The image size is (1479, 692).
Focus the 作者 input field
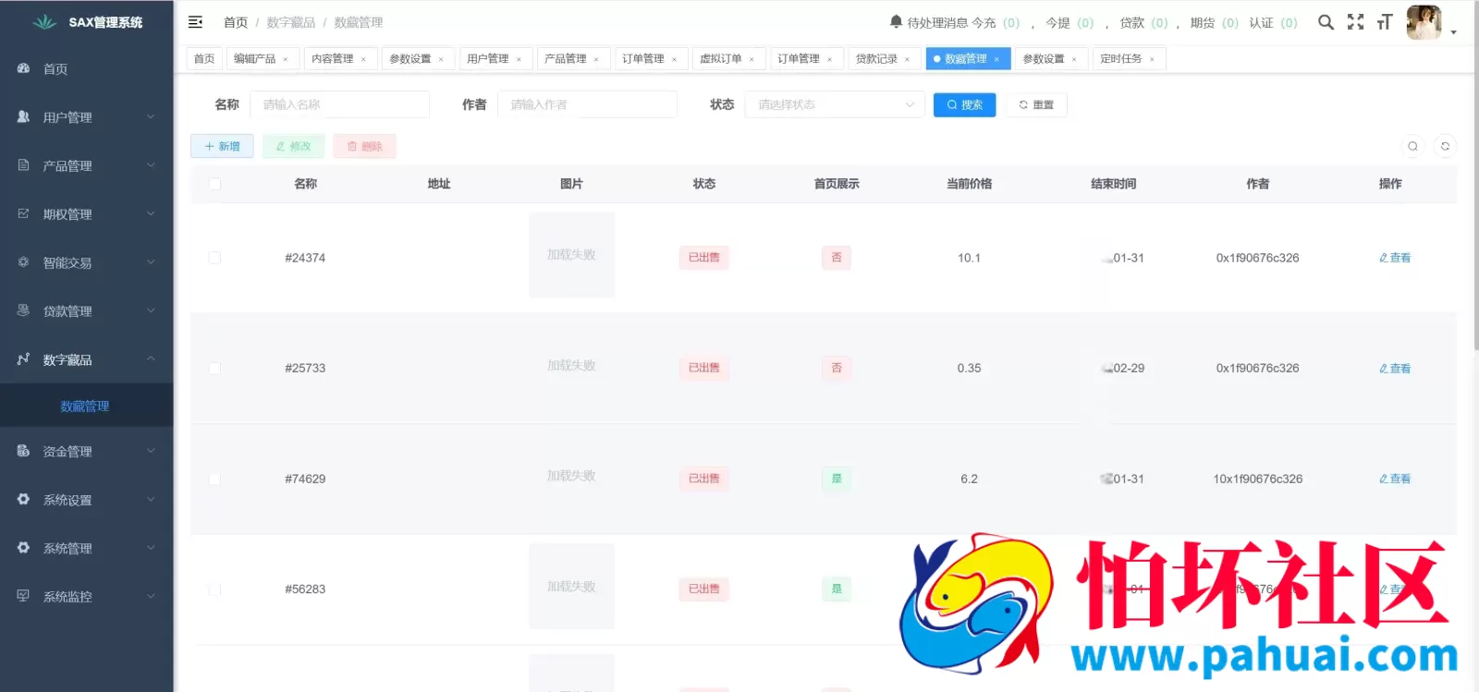click(x=587, y=104)
